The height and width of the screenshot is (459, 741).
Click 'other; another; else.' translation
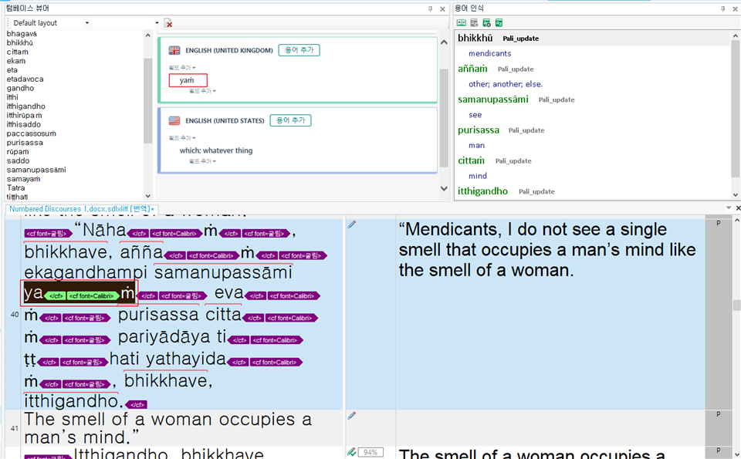pyautogui.click(x=506, y=84)
